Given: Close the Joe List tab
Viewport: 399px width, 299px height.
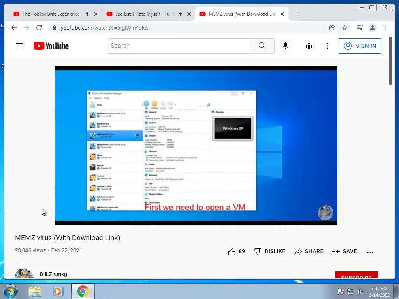Looking at the screenshot, I should tap(189, 14).
